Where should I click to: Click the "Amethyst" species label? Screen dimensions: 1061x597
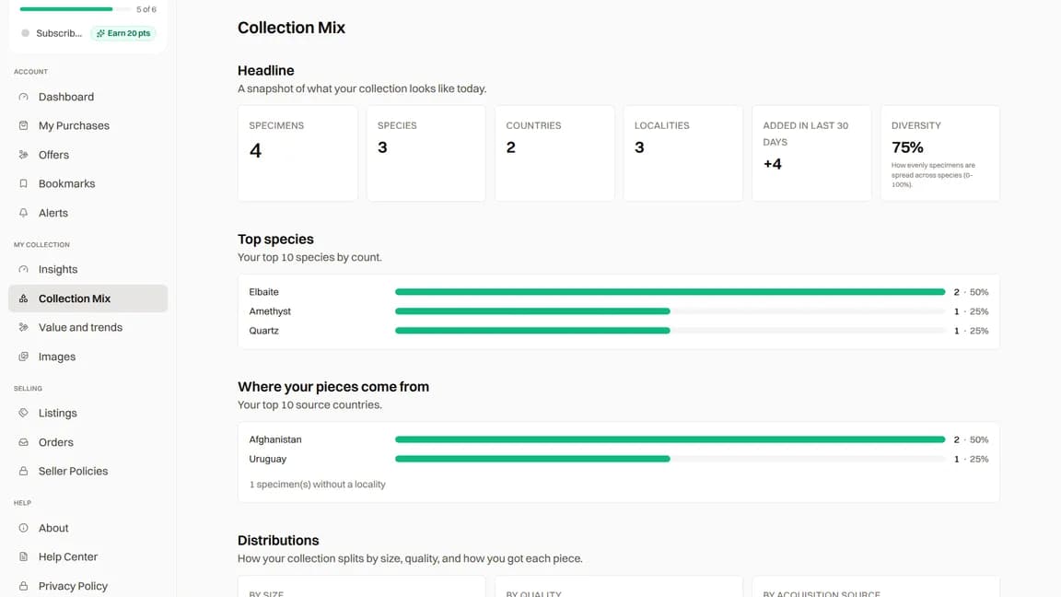pos(270,311)
